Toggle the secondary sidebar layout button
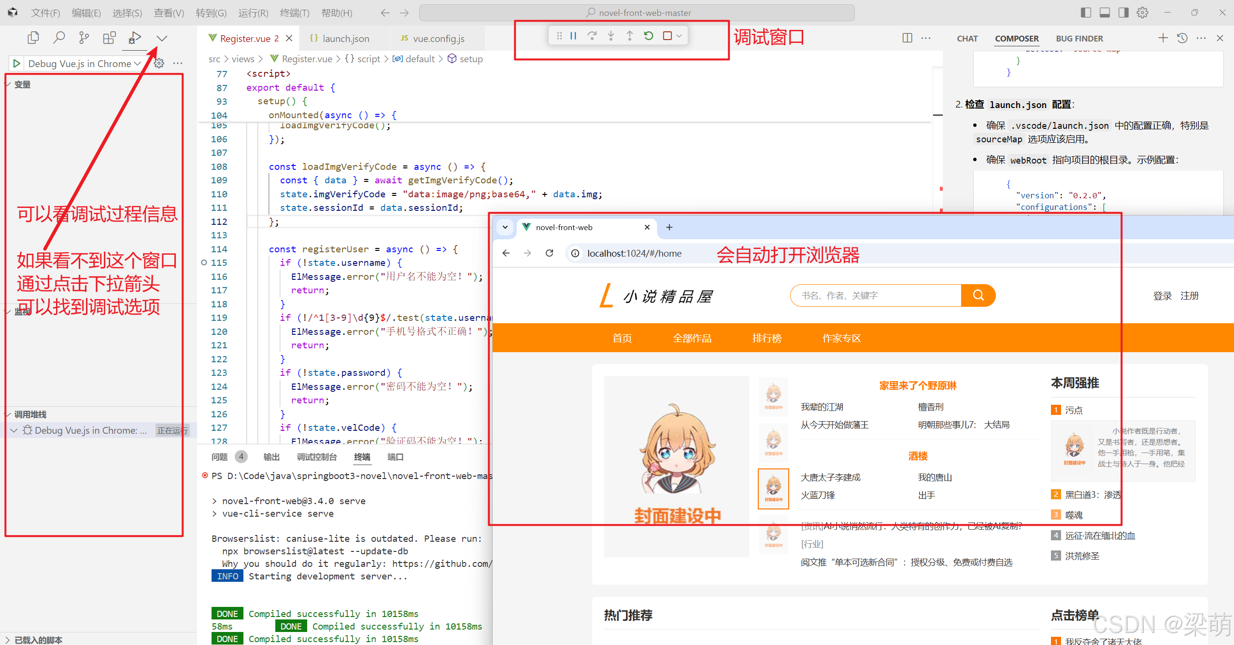1234x645 pixels. point(1123,13)
